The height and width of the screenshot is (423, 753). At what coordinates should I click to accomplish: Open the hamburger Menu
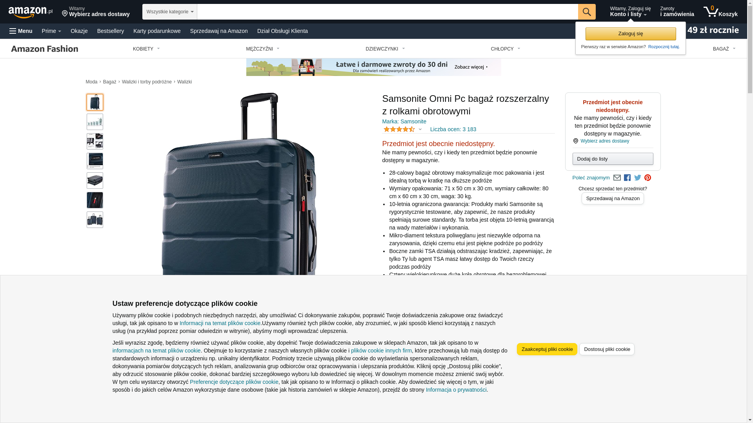21,31
